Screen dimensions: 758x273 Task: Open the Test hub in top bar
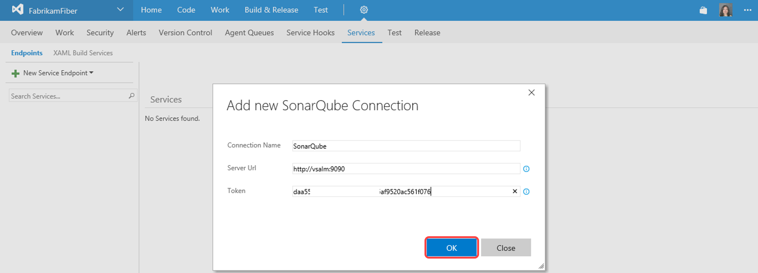[321, 10]
